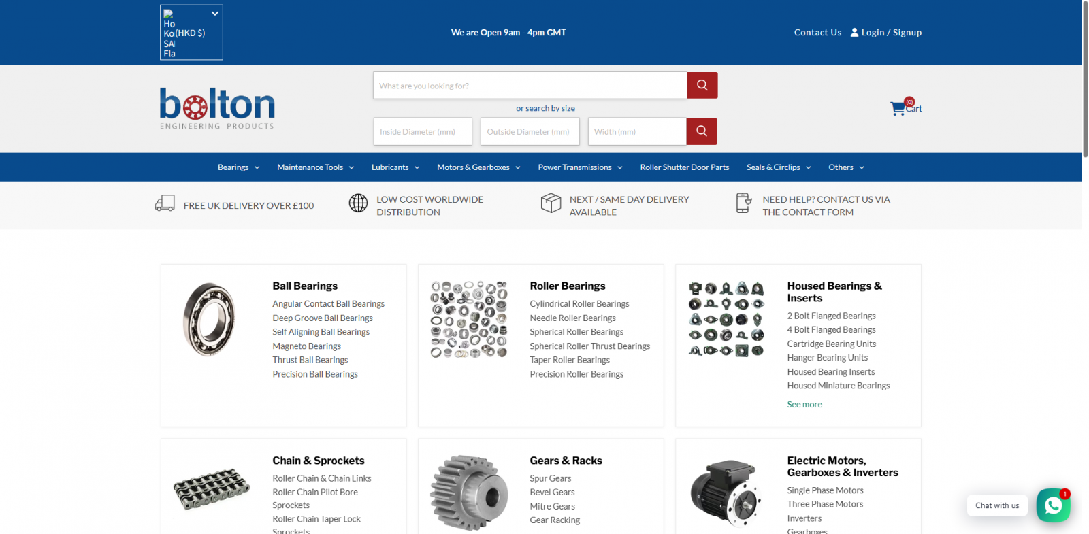This screenshot has height=534, width=1089.
Task: Open Roller Shutter Door Parts menu item
Action: [684, 167]
